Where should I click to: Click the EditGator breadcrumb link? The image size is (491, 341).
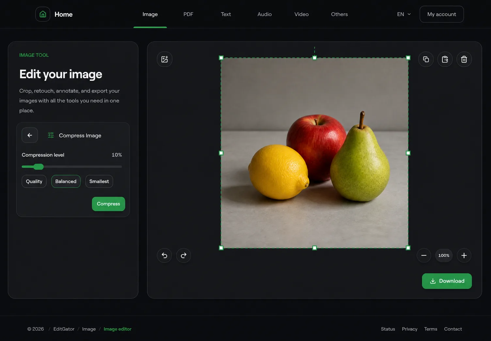[x=64, y=329]
